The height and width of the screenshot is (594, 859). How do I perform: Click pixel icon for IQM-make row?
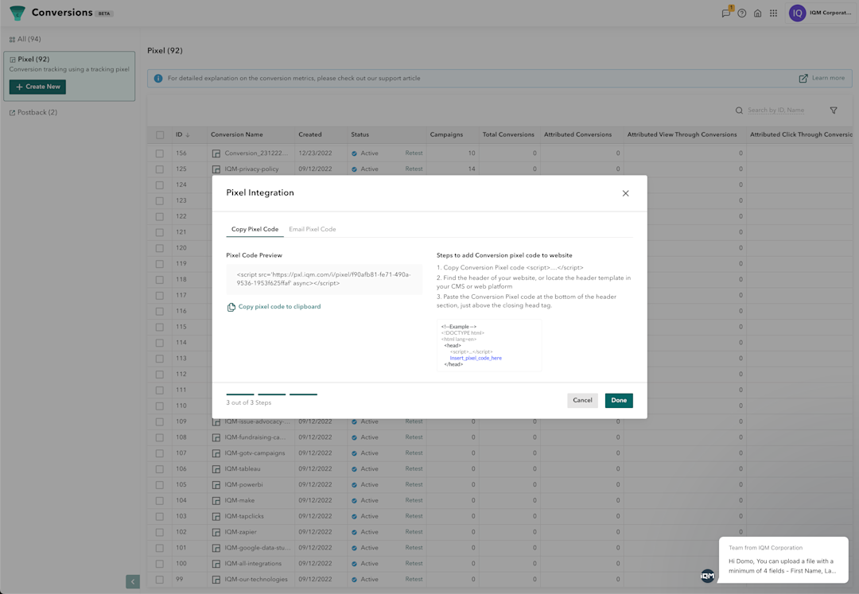tap(216, 501)
